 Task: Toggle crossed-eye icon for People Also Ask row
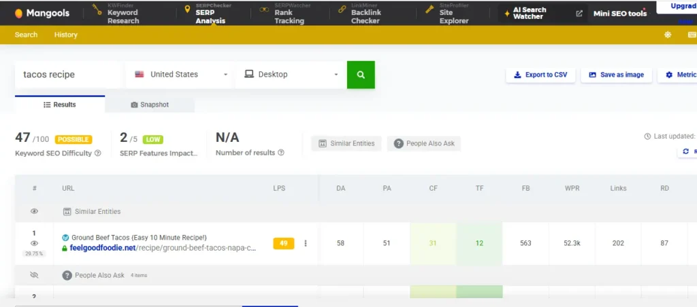point(34,275)
